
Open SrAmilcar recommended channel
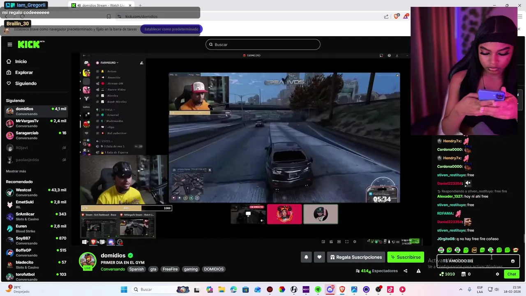point(36,216)
